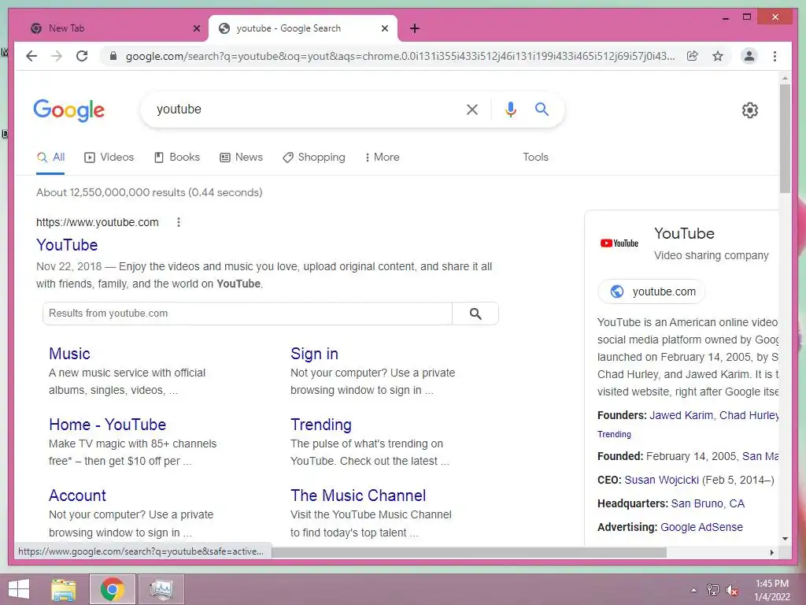Screen dimensions: 806x605
Task: Select the All results tab
Action: tap(50, 158)
